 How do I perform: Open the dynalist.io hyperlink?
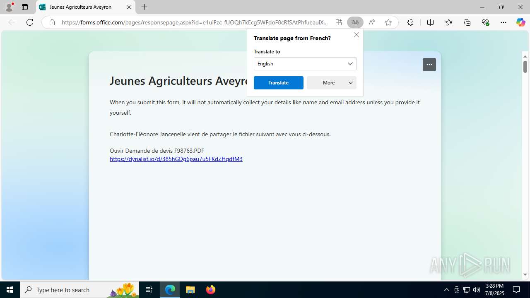[x=176, y=159]
